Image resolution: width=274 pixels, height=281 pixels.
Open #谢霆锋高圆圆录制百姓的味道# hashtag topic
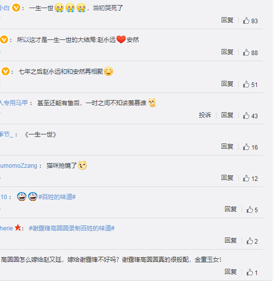[x=72, y=228]
